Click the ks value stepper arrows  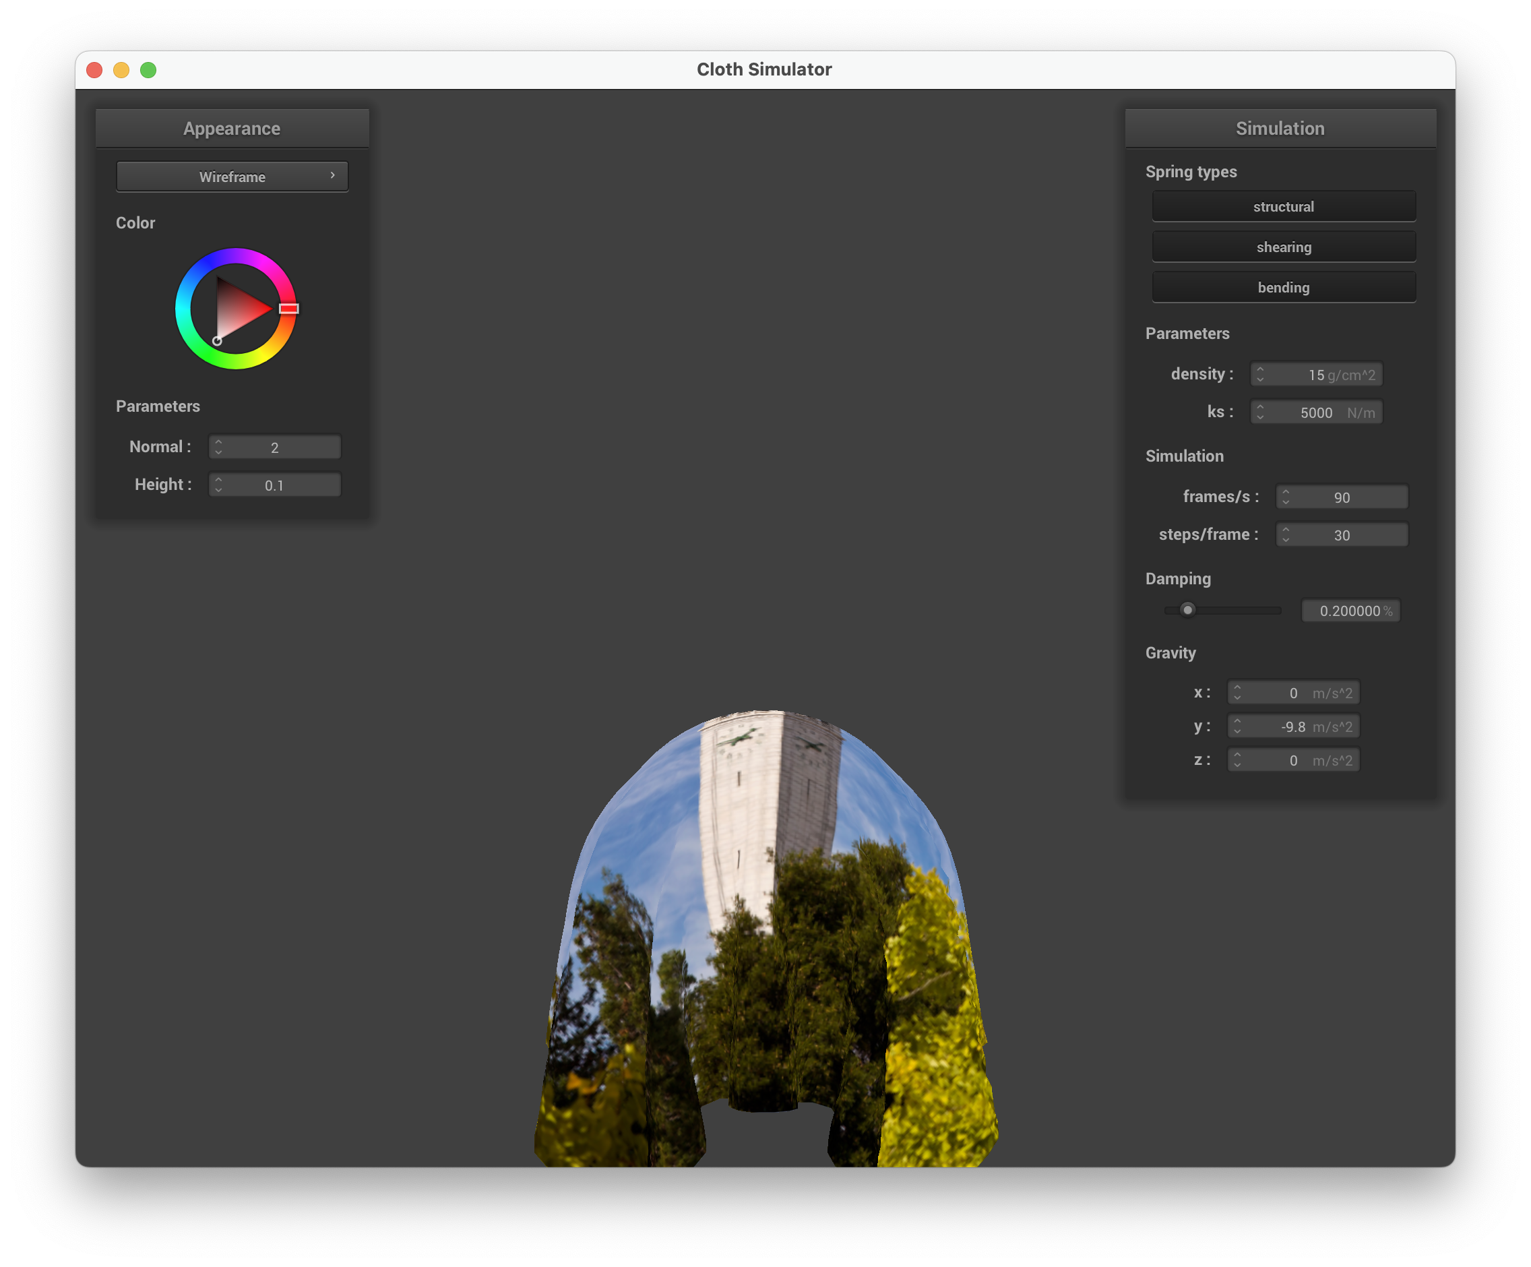[x=1260, y=412]
